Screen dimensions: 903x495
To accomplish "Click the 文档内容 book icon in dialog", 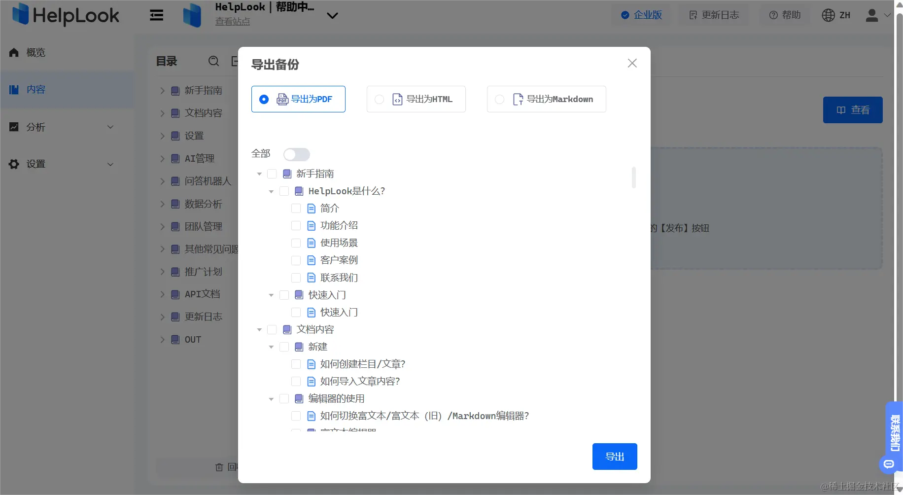I will coord(287,329).
